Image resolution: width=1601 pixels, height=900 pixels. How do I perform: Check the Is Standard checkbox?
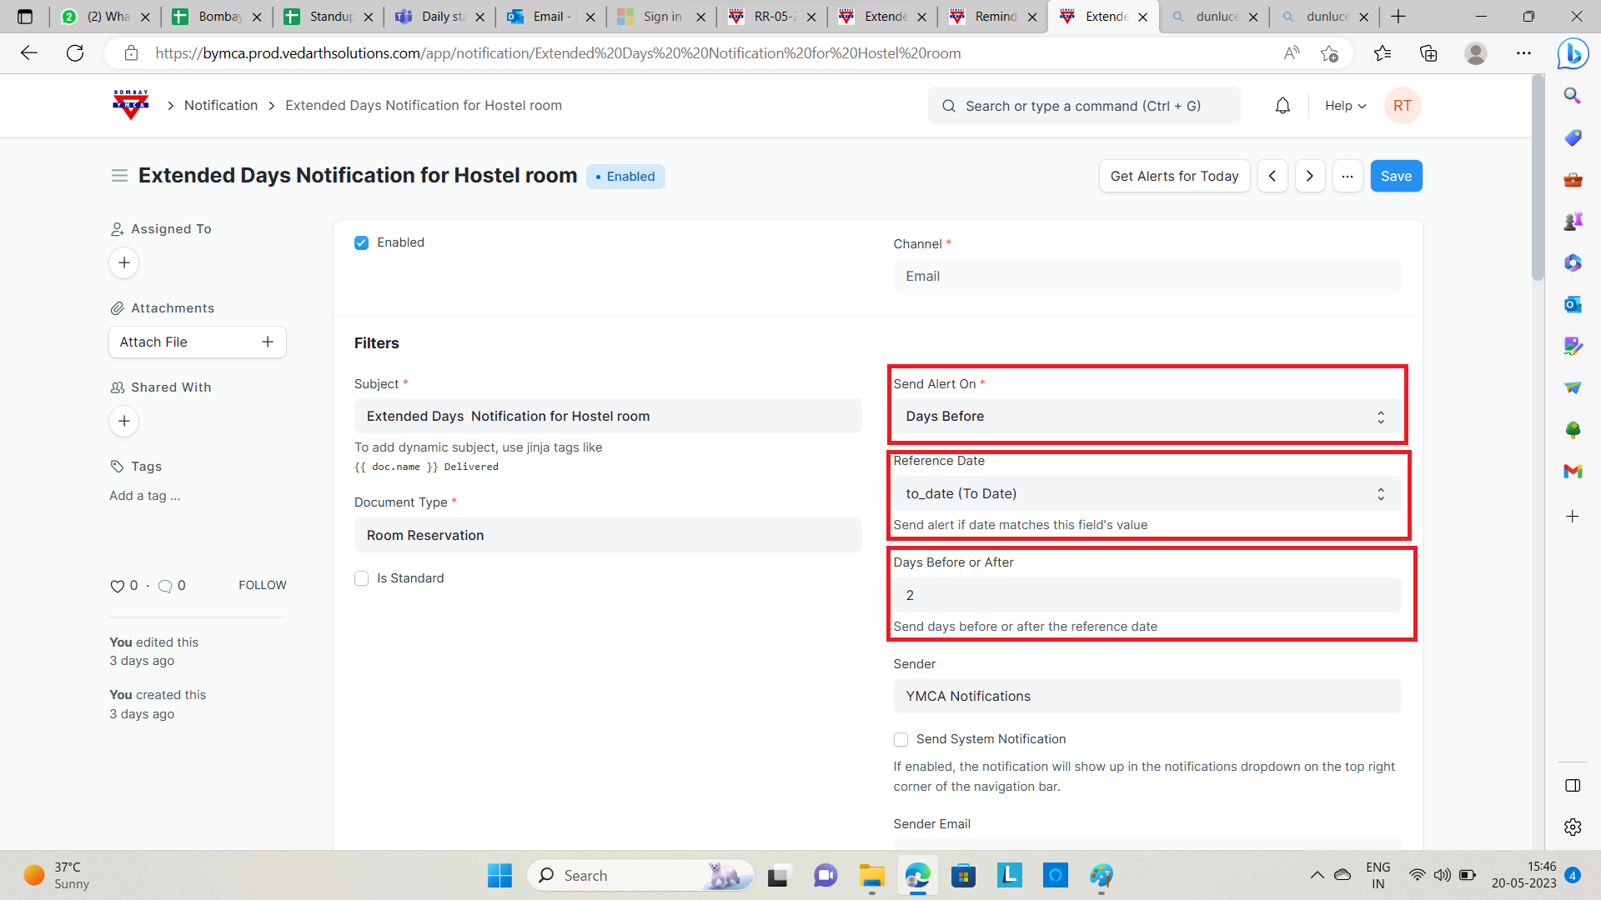[361, 578]
